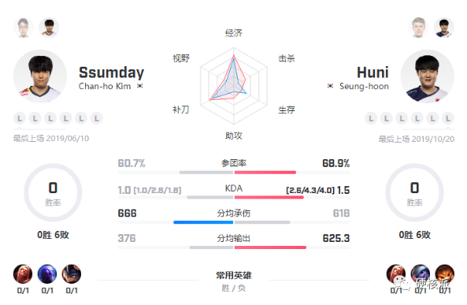
Task: Click the 常用英雄 section heading
Action: click(x=234, y=275)
